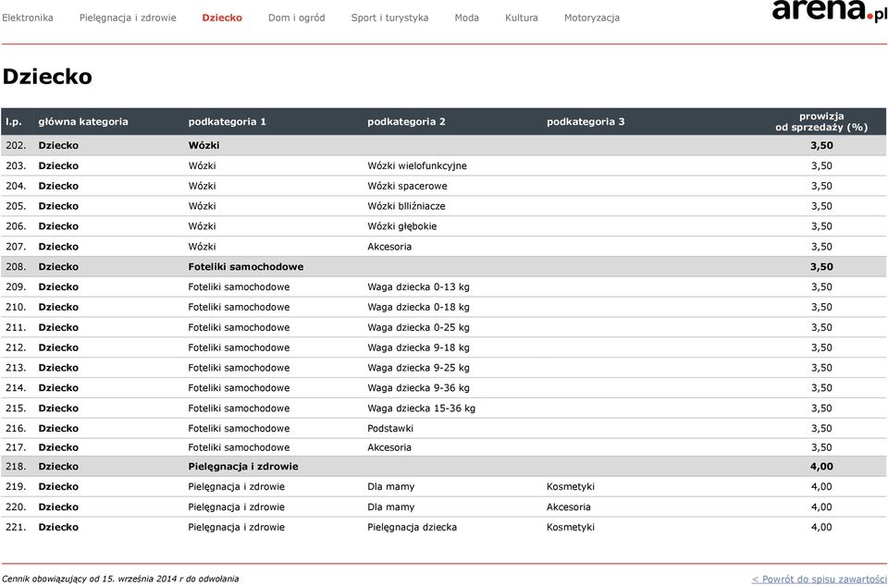This screenshot has height=585, width=888.
Task: Click the Wózki spacerowe cell
Action: pyautogui.click(x=407, y=186)
